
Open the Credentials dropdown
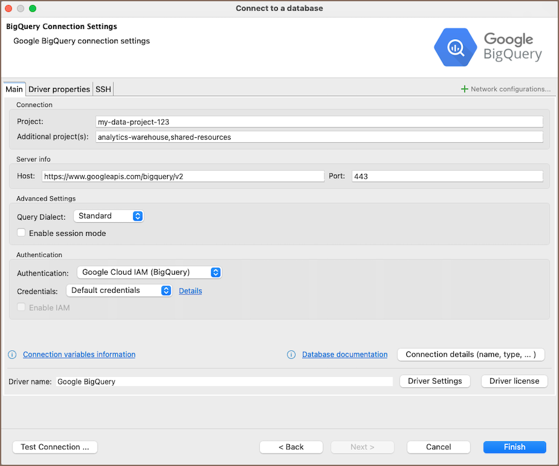(119, 290)
